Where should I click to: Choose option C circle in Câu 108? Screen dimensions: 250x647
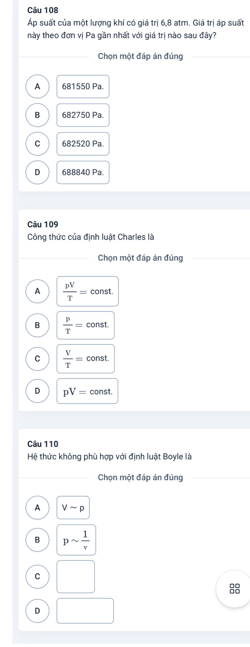pos(37,144)
